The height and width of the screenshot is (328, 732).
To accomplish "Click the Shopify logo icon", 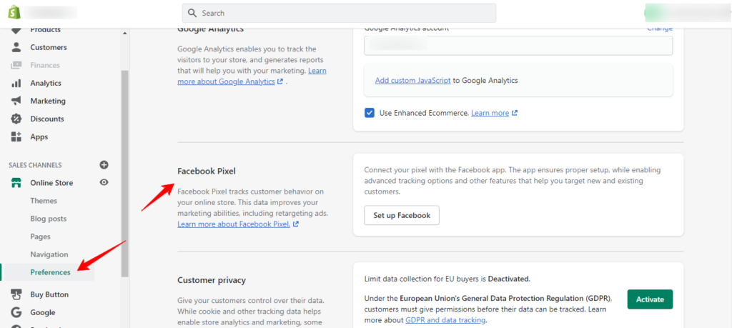I will pyautogui.click(x=14, y=13).
